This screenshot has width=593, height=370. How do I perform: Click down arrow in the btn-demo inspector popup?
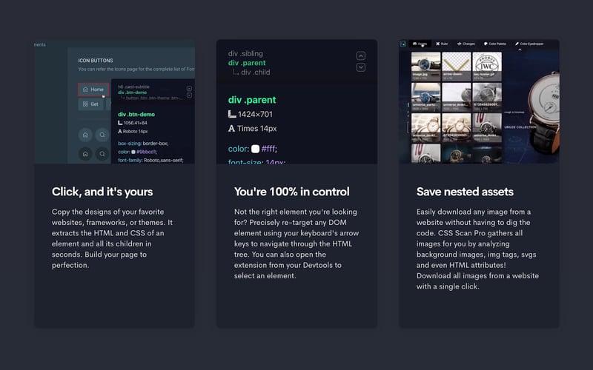[189, 95]
